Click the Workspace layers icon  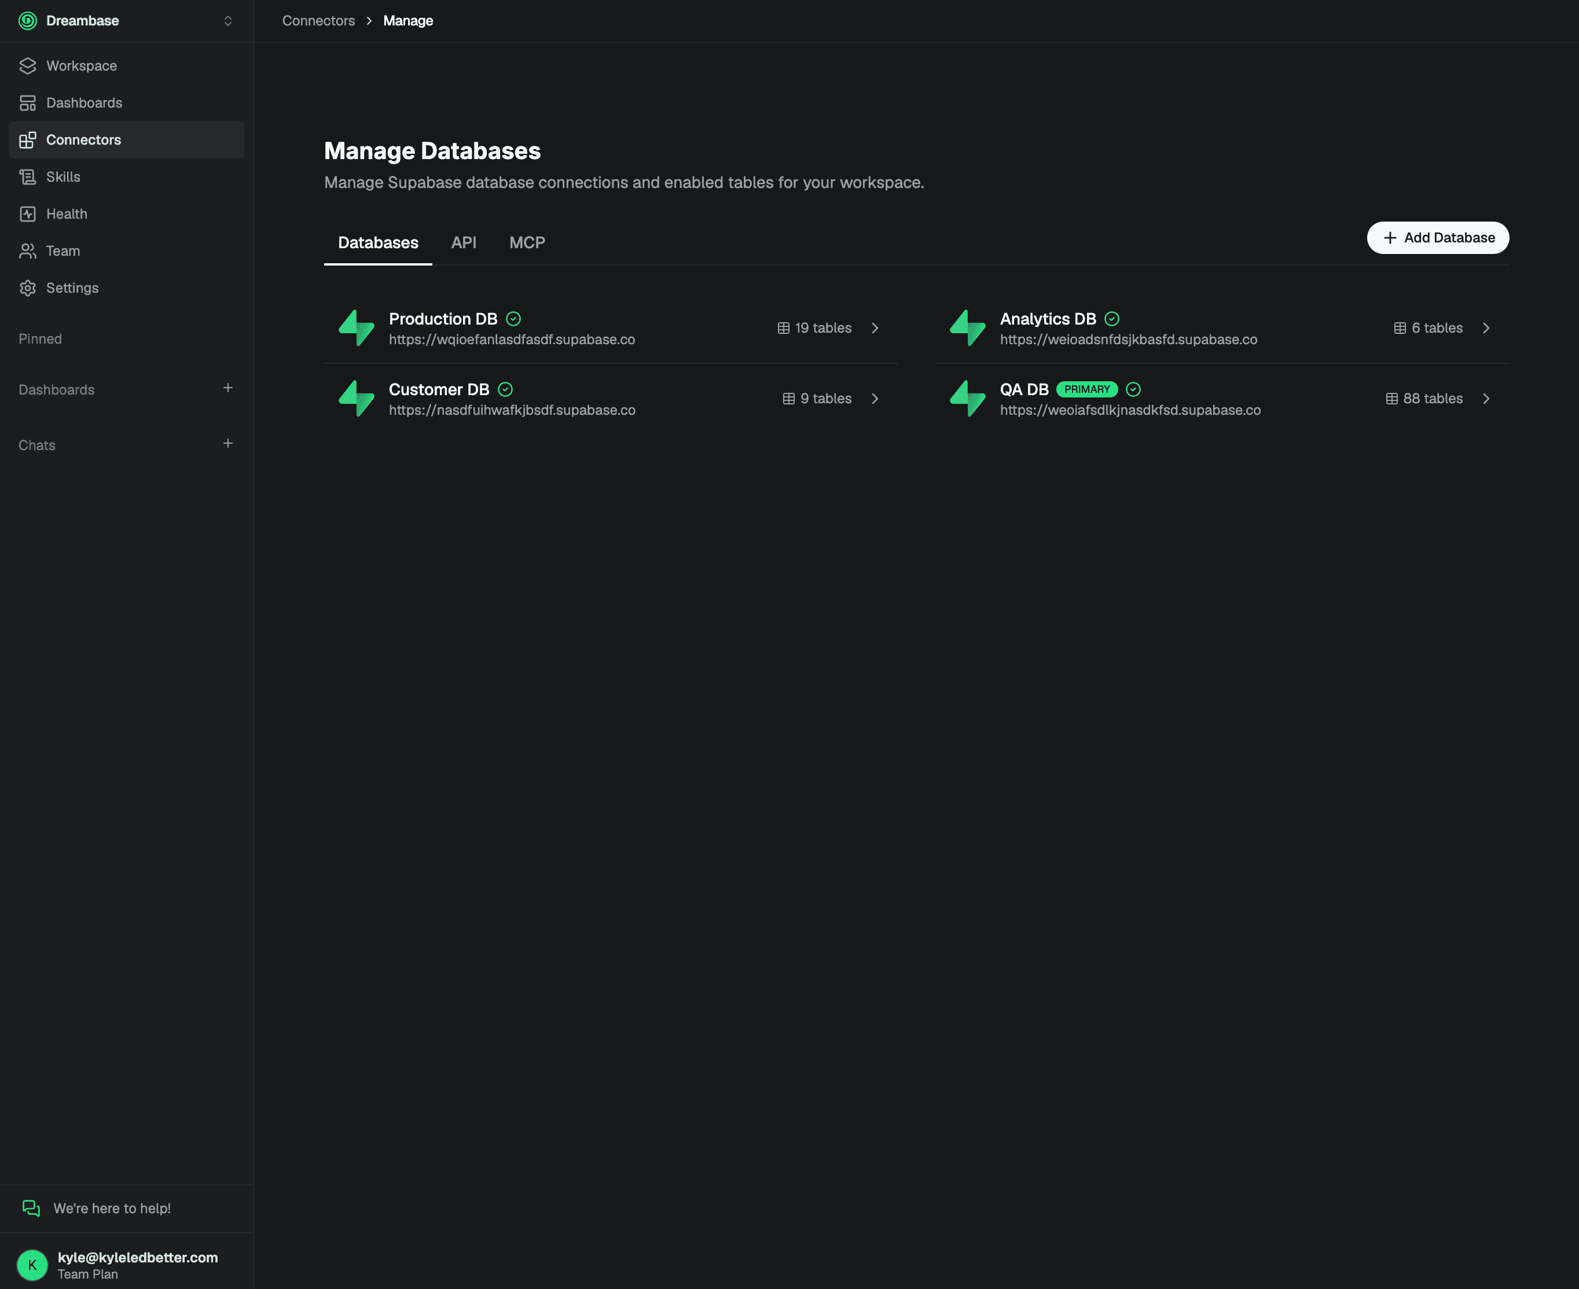(x=27, y=66)
